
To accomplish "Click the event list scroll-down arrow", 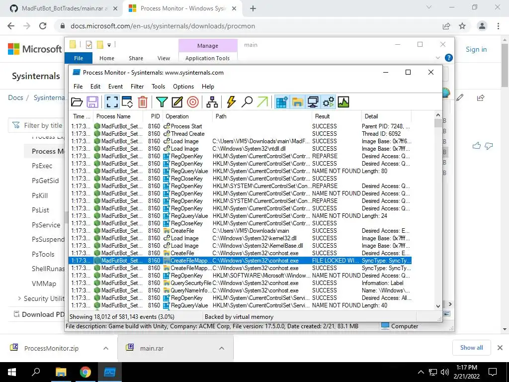I will coord(438,306).
